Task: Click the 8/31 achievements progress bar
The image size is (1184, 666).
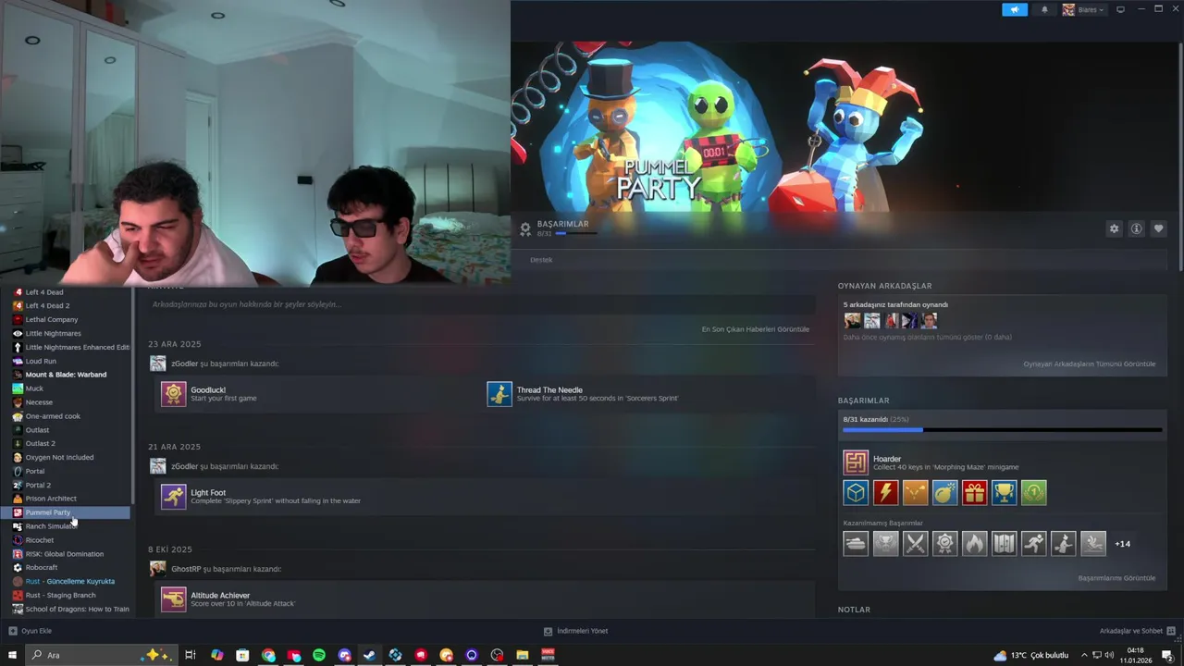Action: tap(1002, 429)
